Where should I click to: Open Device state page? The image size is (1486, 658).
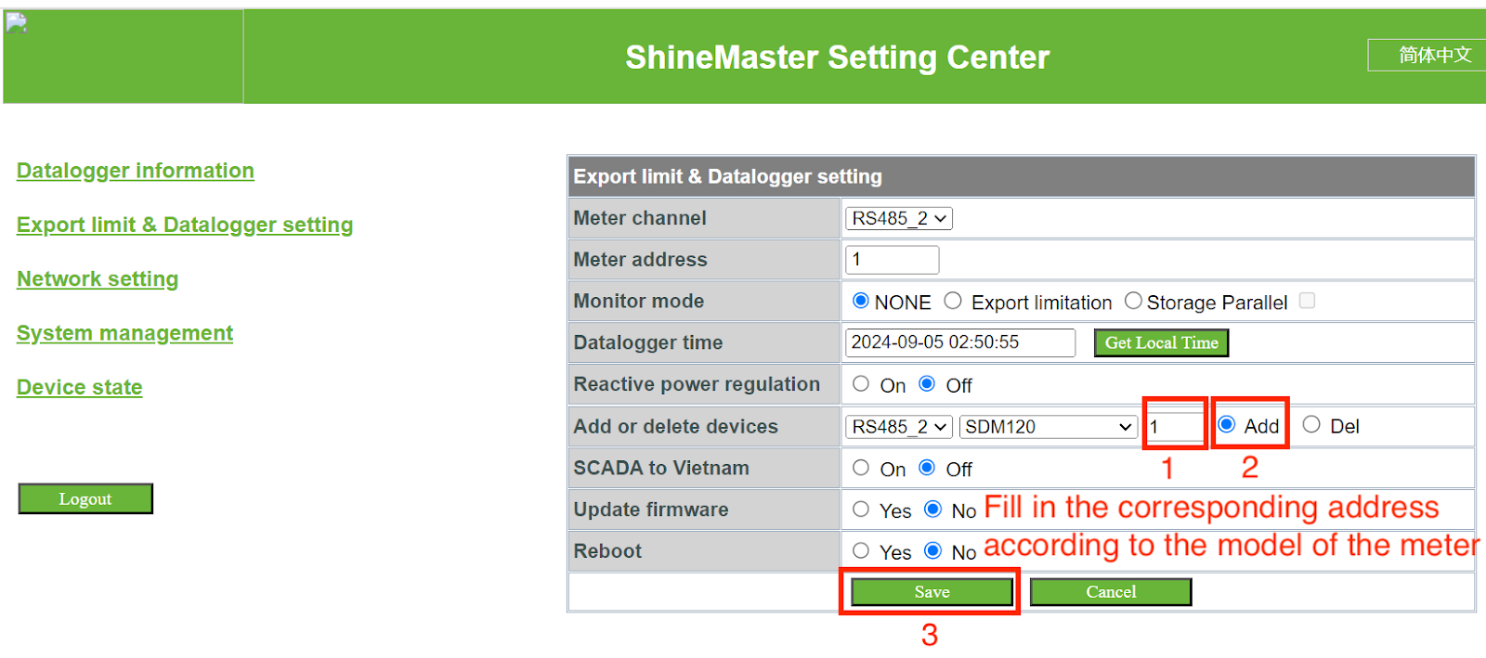(80, 387)
